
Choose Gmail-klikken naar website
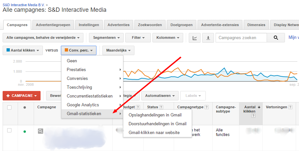157,132
